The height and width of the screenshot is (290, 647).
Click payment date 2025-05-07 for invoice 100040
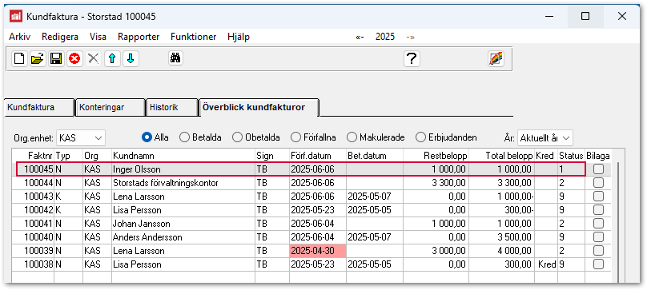click(375, 236)
